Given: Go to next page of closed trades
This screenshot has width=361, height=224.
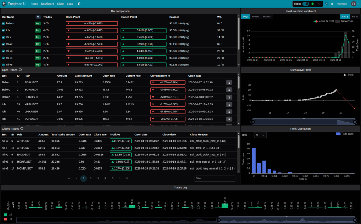Looking at the screenshot, I should pyautogui.click(x=120, y=178).
